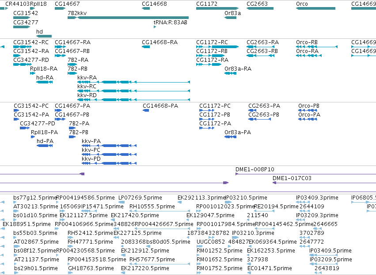Select the CG14668-PA protein label
This screenshot has height=275, width=376.
point(160,106)
